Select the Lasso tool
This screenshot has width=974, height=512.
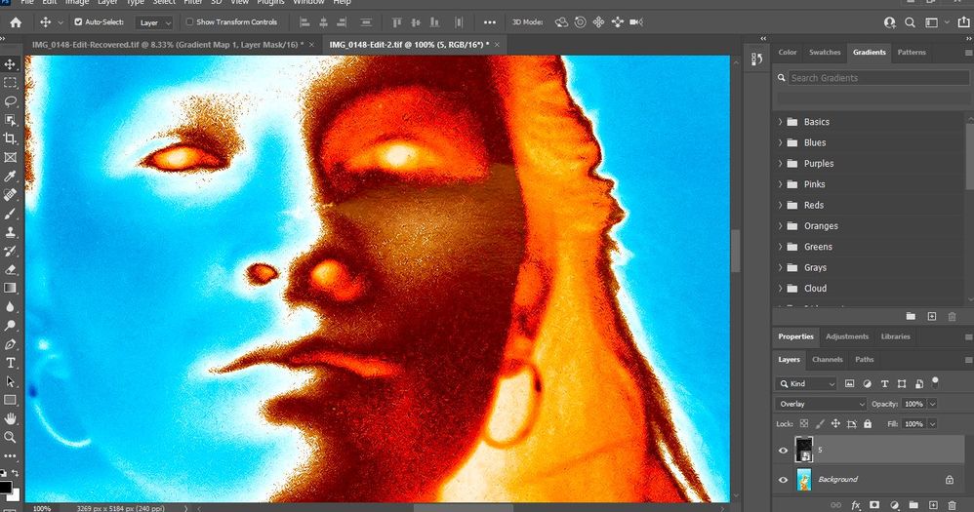pos(10,101)
